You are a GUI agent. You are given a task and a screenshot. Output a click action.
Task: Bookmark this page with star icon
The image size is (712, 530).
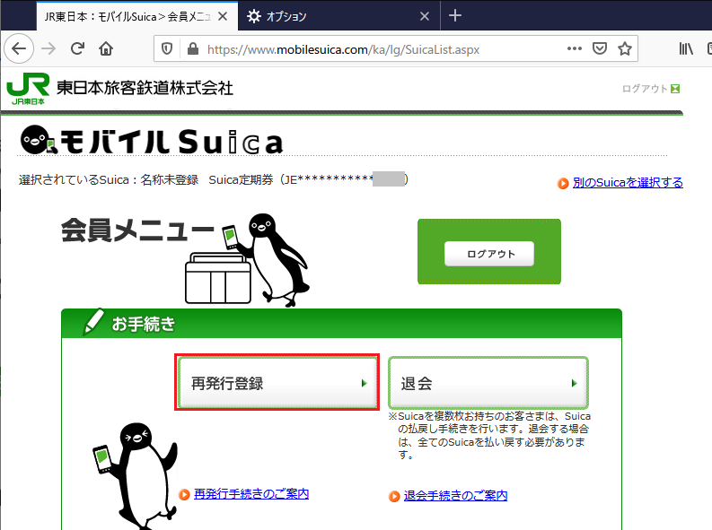coord(624,49)
